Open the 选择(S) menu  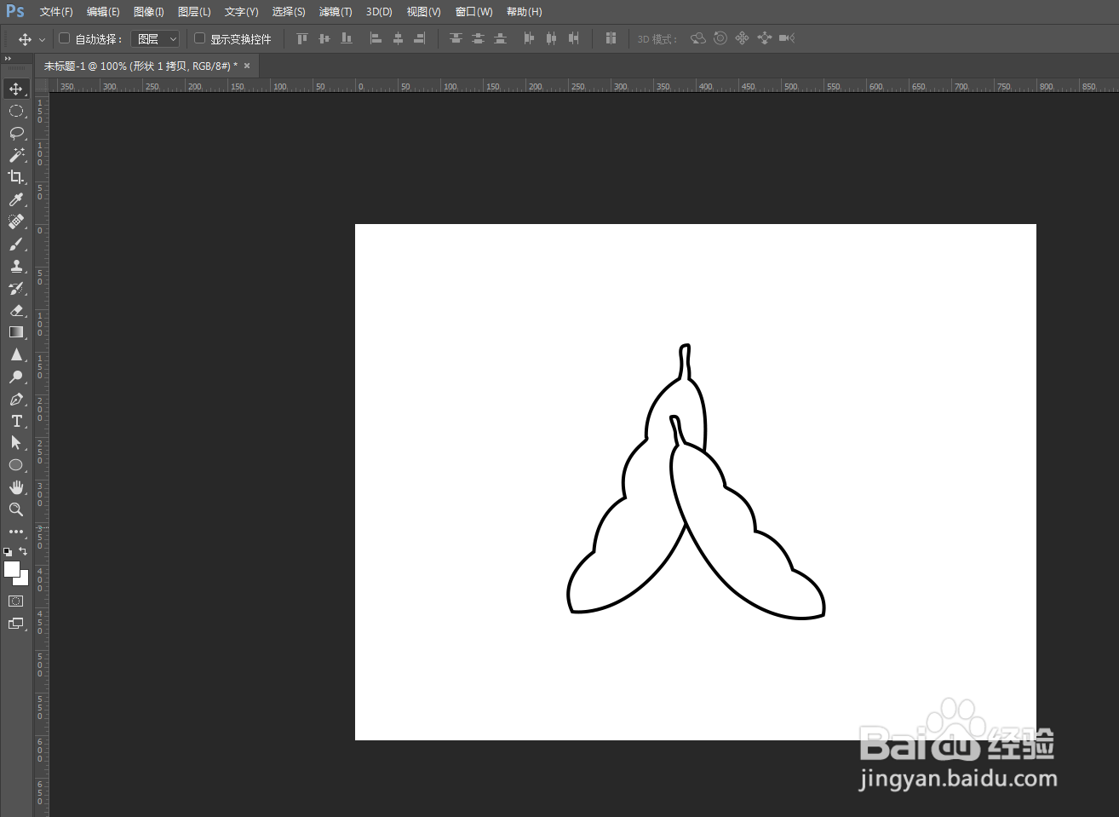(289, 12)
